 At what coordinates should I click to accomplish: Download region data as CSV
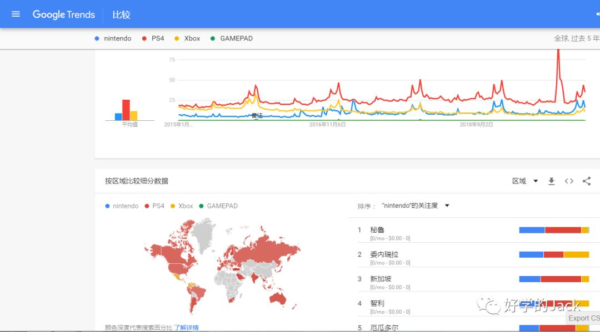(x=551, y=181)
